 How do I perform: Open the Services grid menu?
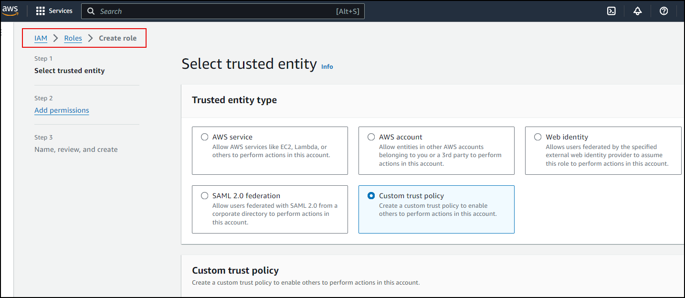(41, 11)
